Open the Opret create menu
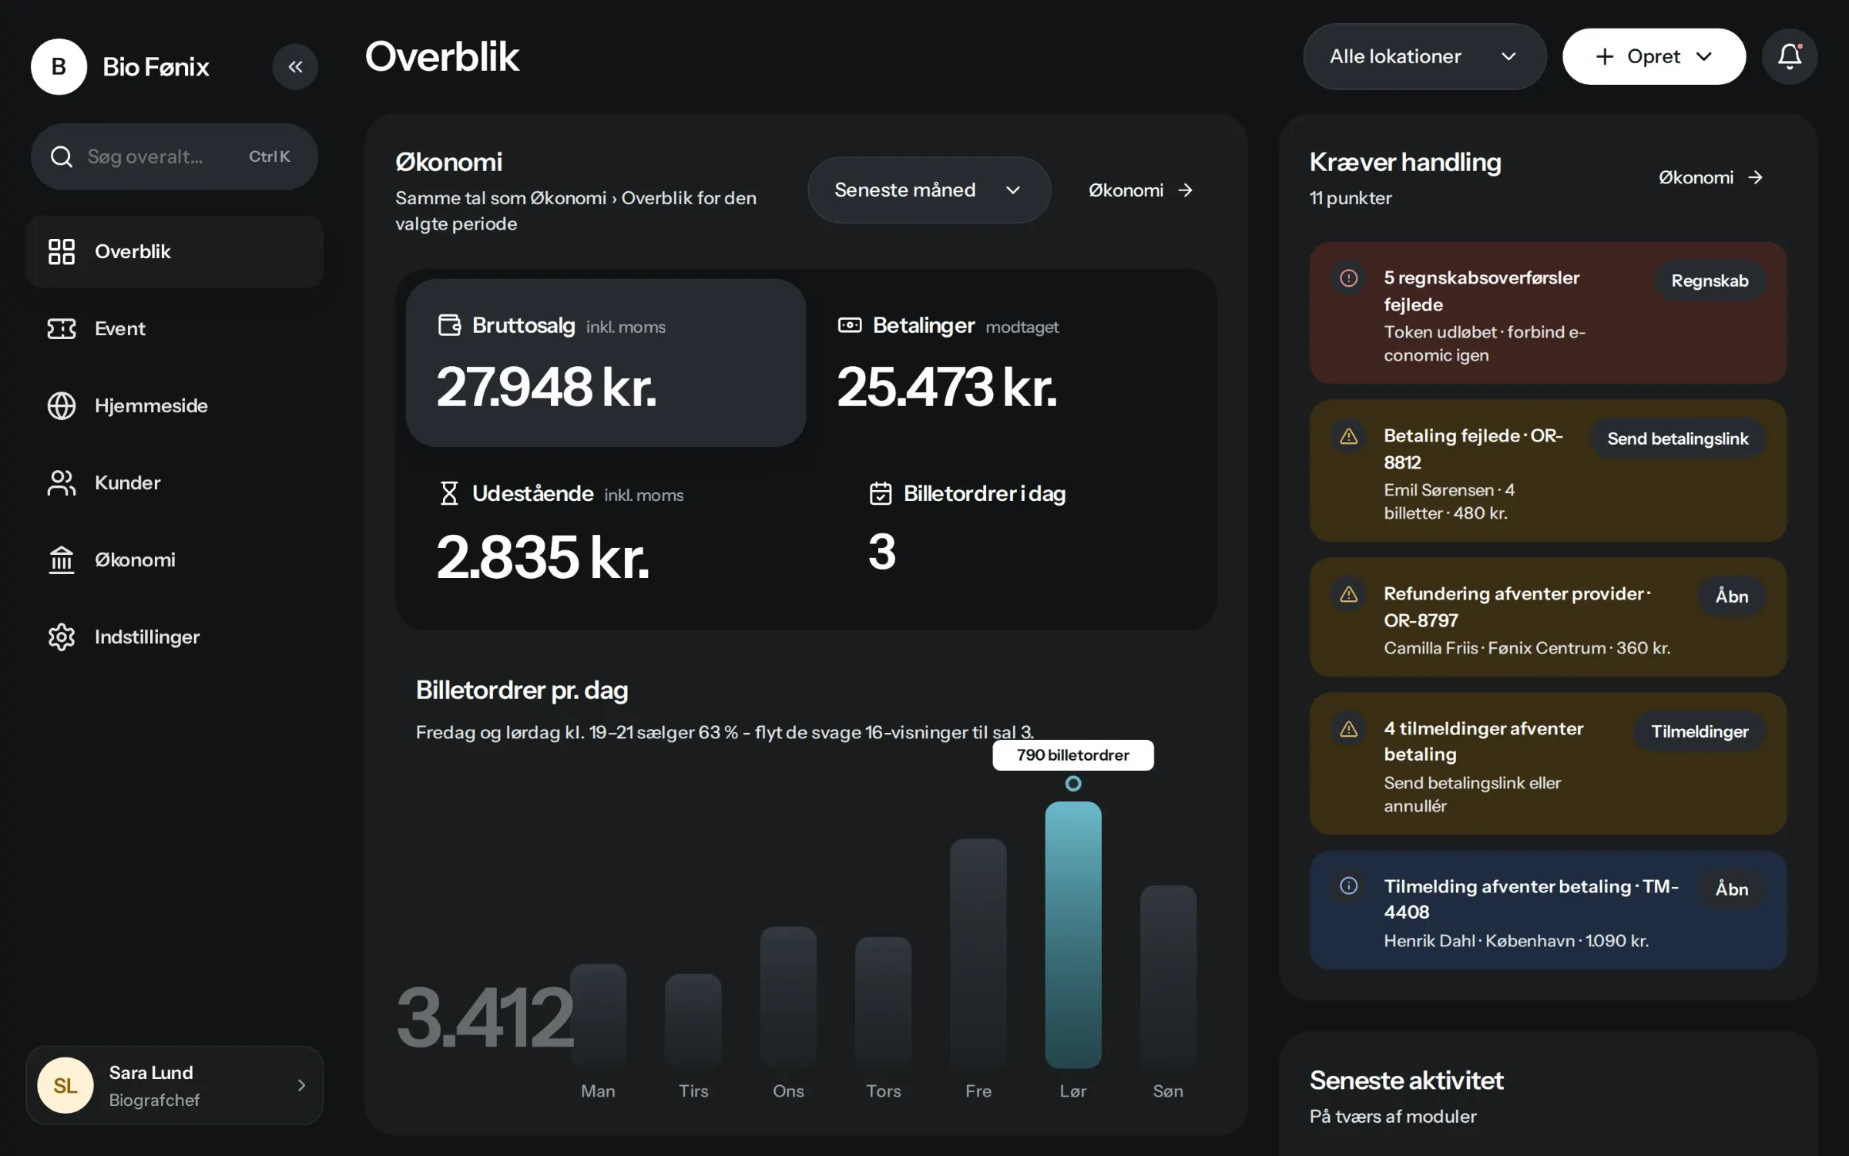1849x1156 pixels. (x=1653, y=56)
